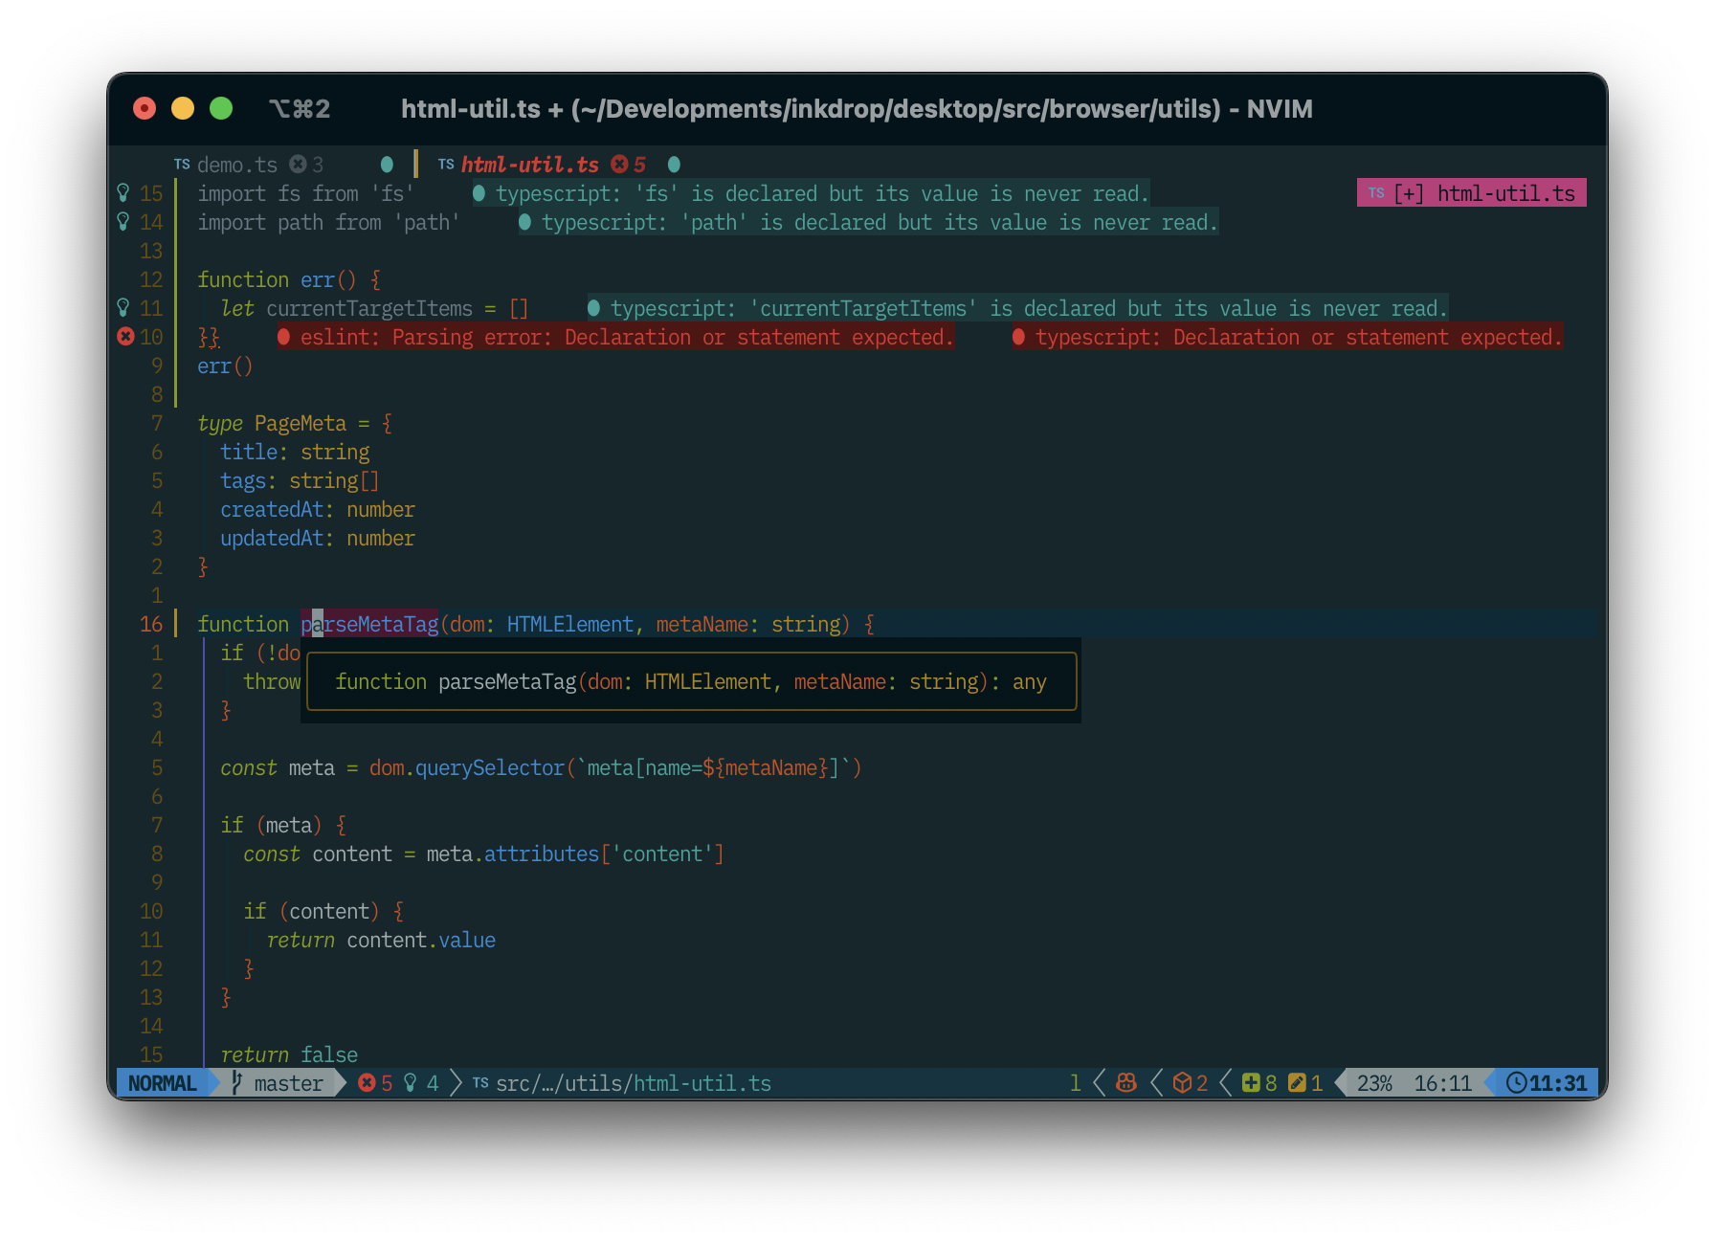Click the [+] html-util.ts winbar label
Screen dimensions: 1715x1242
[1472, 193]
